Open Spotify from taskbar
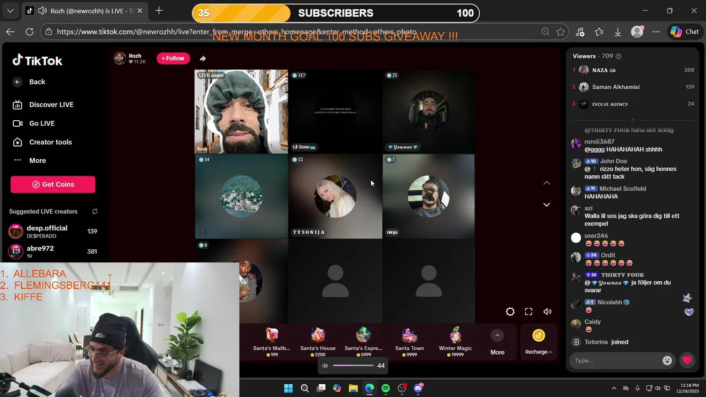 pos(386,388)
